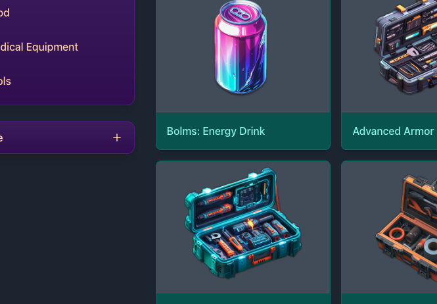Click green title bar of Energy Drink card

coord(243,131)
